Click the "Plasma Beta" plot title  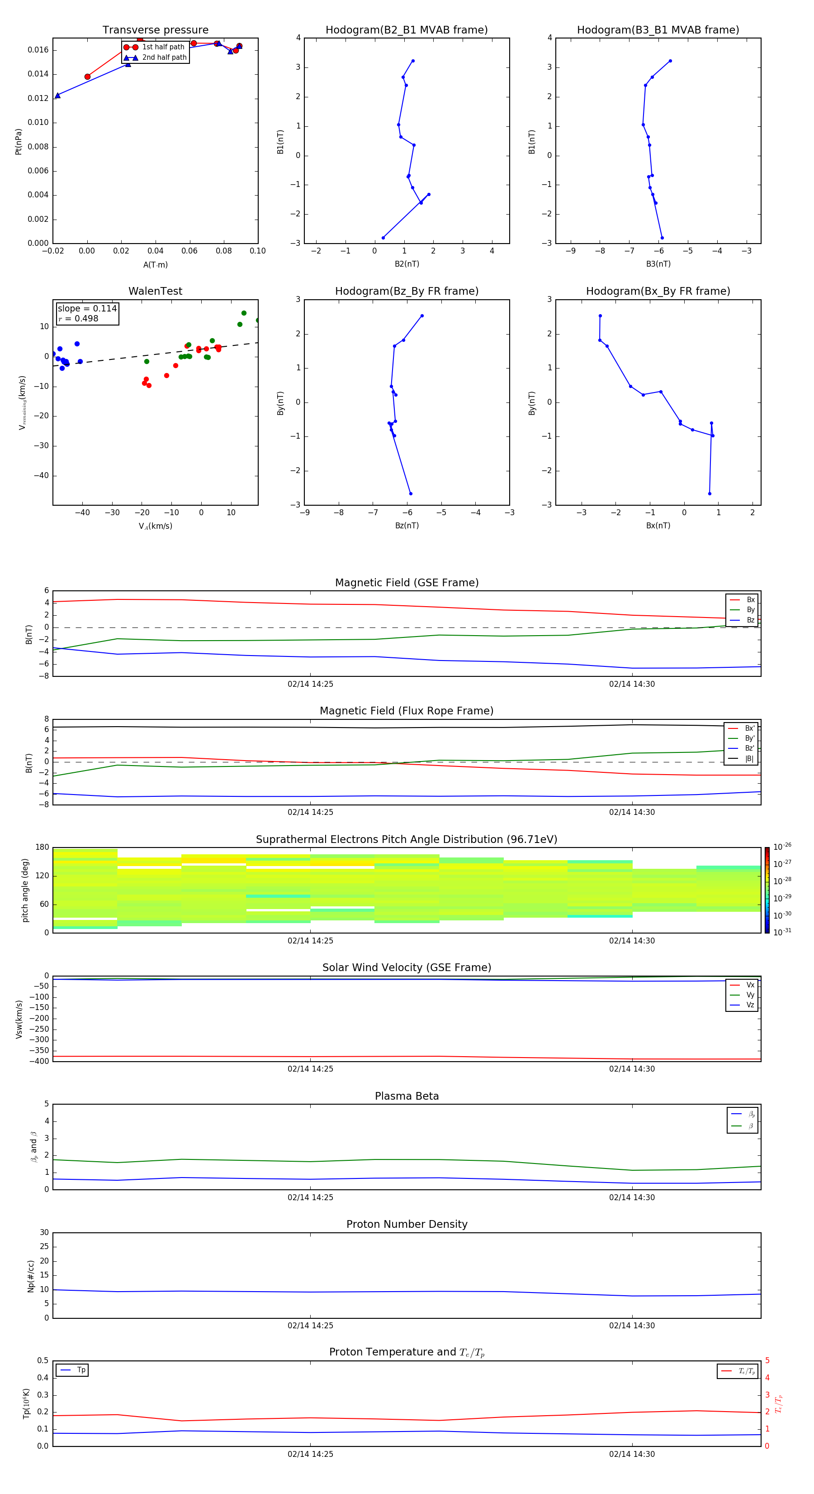407,1096
